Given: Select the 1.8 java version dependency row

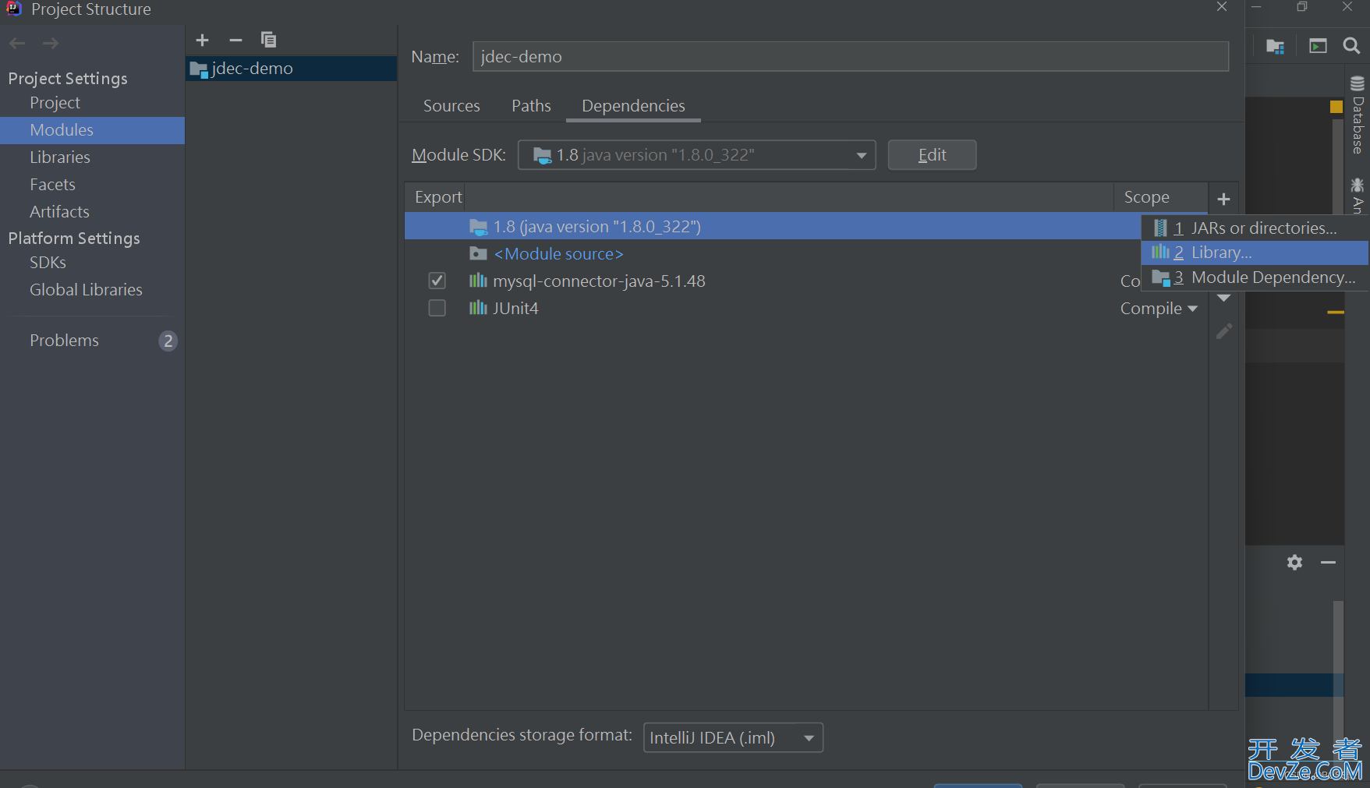Looking at the screenshot, I should coord(772,227).
